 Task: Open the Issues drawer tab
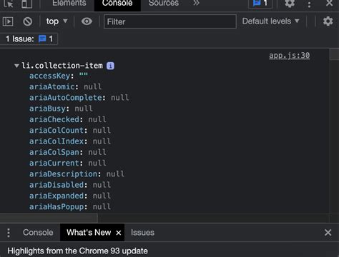coord(142,233)
